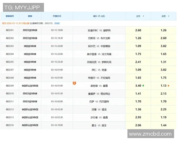Select 主负 odds 1.09 for 周日307
The width and height of the screenshot is (177, 141).
pyautogui.click(x=138, y=70)
